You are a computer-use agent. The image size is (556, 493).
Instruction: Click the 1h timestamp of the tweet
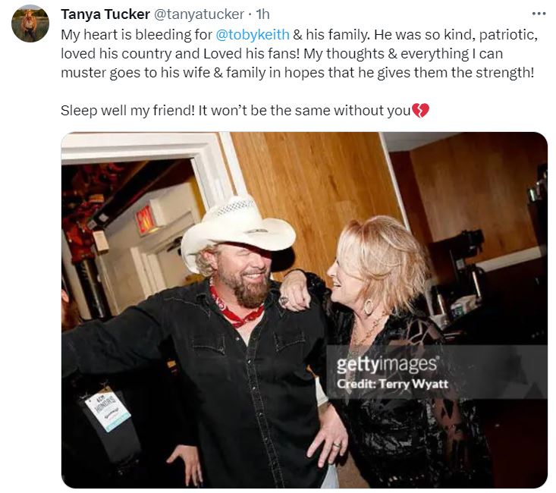262,14
